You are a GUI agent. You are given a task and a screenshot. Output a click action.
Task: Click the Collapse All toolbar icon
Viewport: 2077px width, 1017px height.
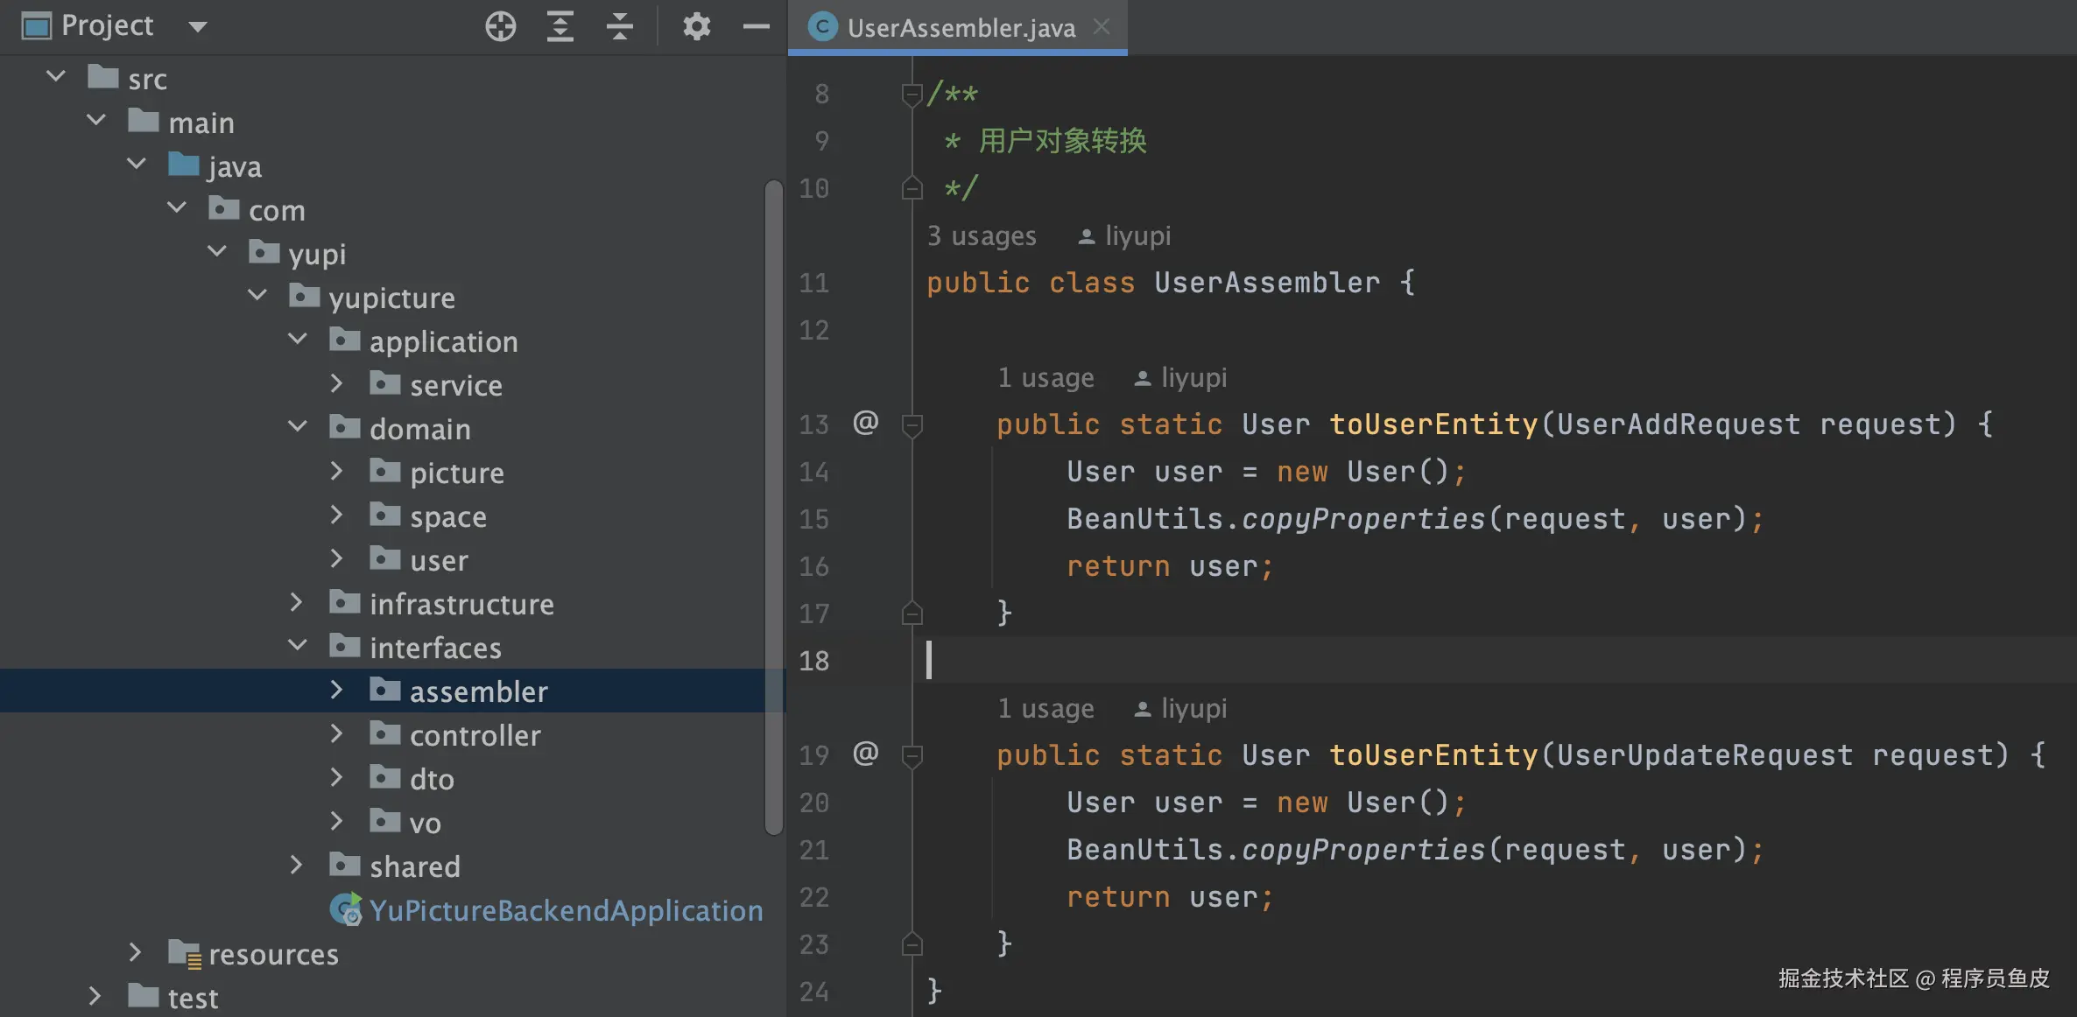click(x=619, y=26)
